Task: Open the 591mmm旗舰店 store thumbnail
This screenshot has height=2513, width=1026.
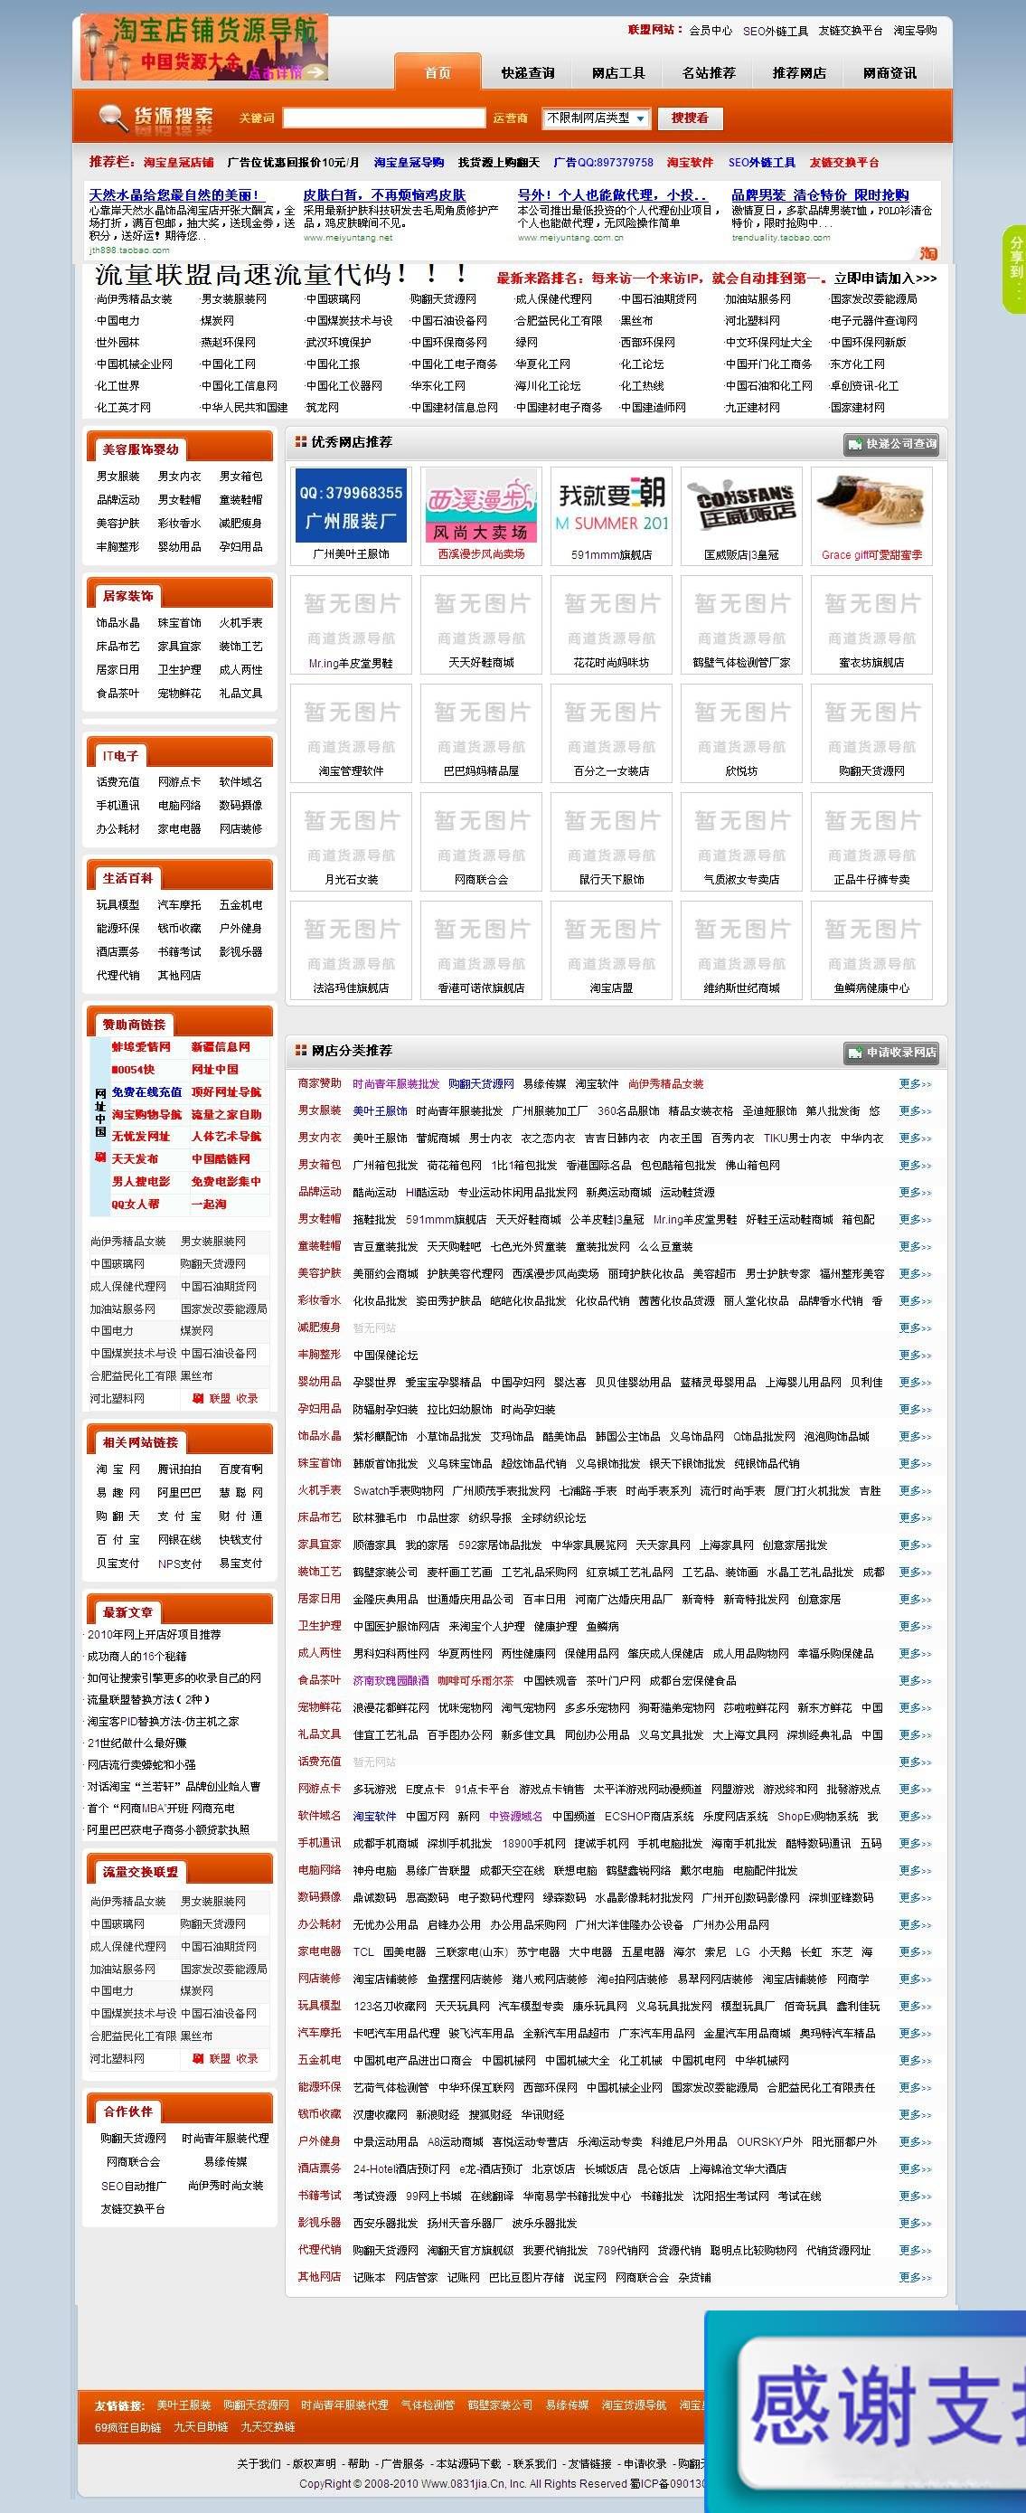Action: (x=611, y=515)
